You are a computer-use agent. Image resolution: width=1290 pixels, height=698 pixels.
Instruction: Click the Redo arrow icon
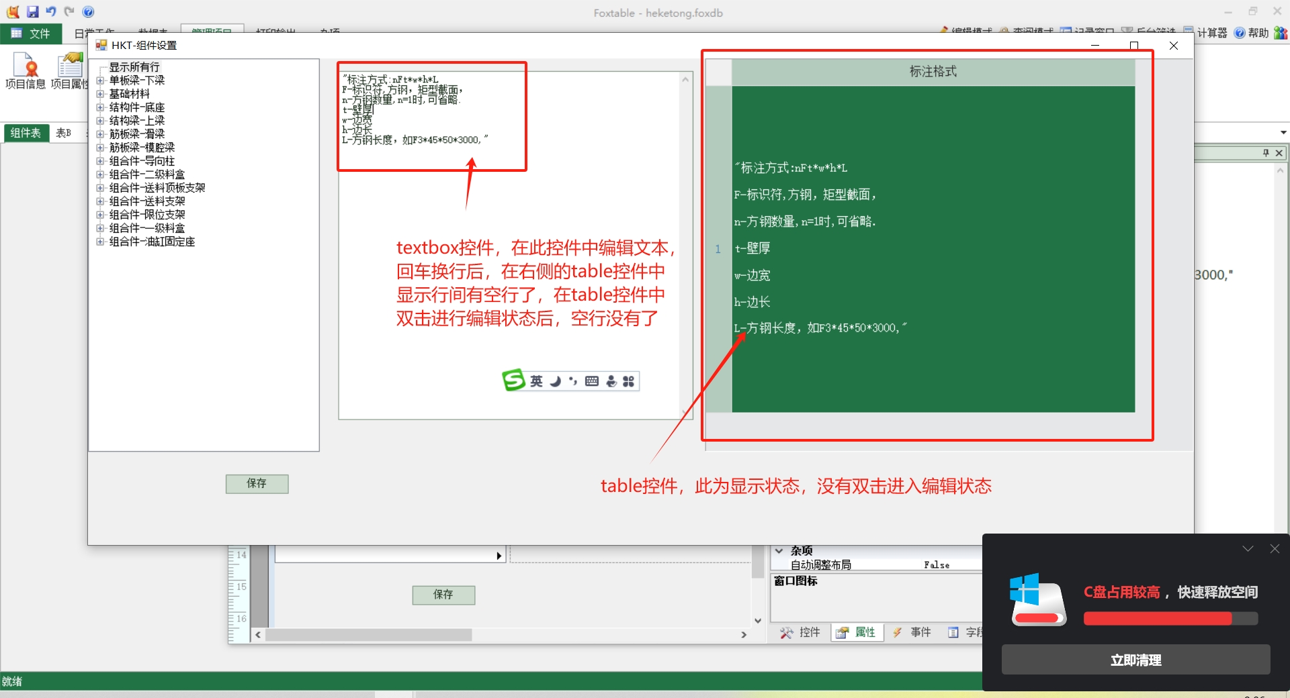(69, 11)
